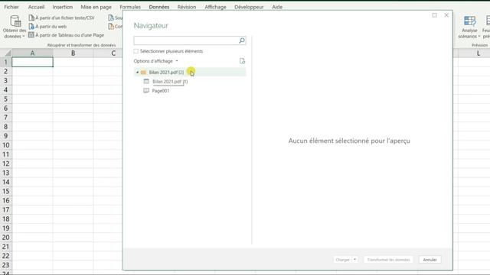Select row 5 header
This screenshot has height=275, width=490.
pos(5,99)
